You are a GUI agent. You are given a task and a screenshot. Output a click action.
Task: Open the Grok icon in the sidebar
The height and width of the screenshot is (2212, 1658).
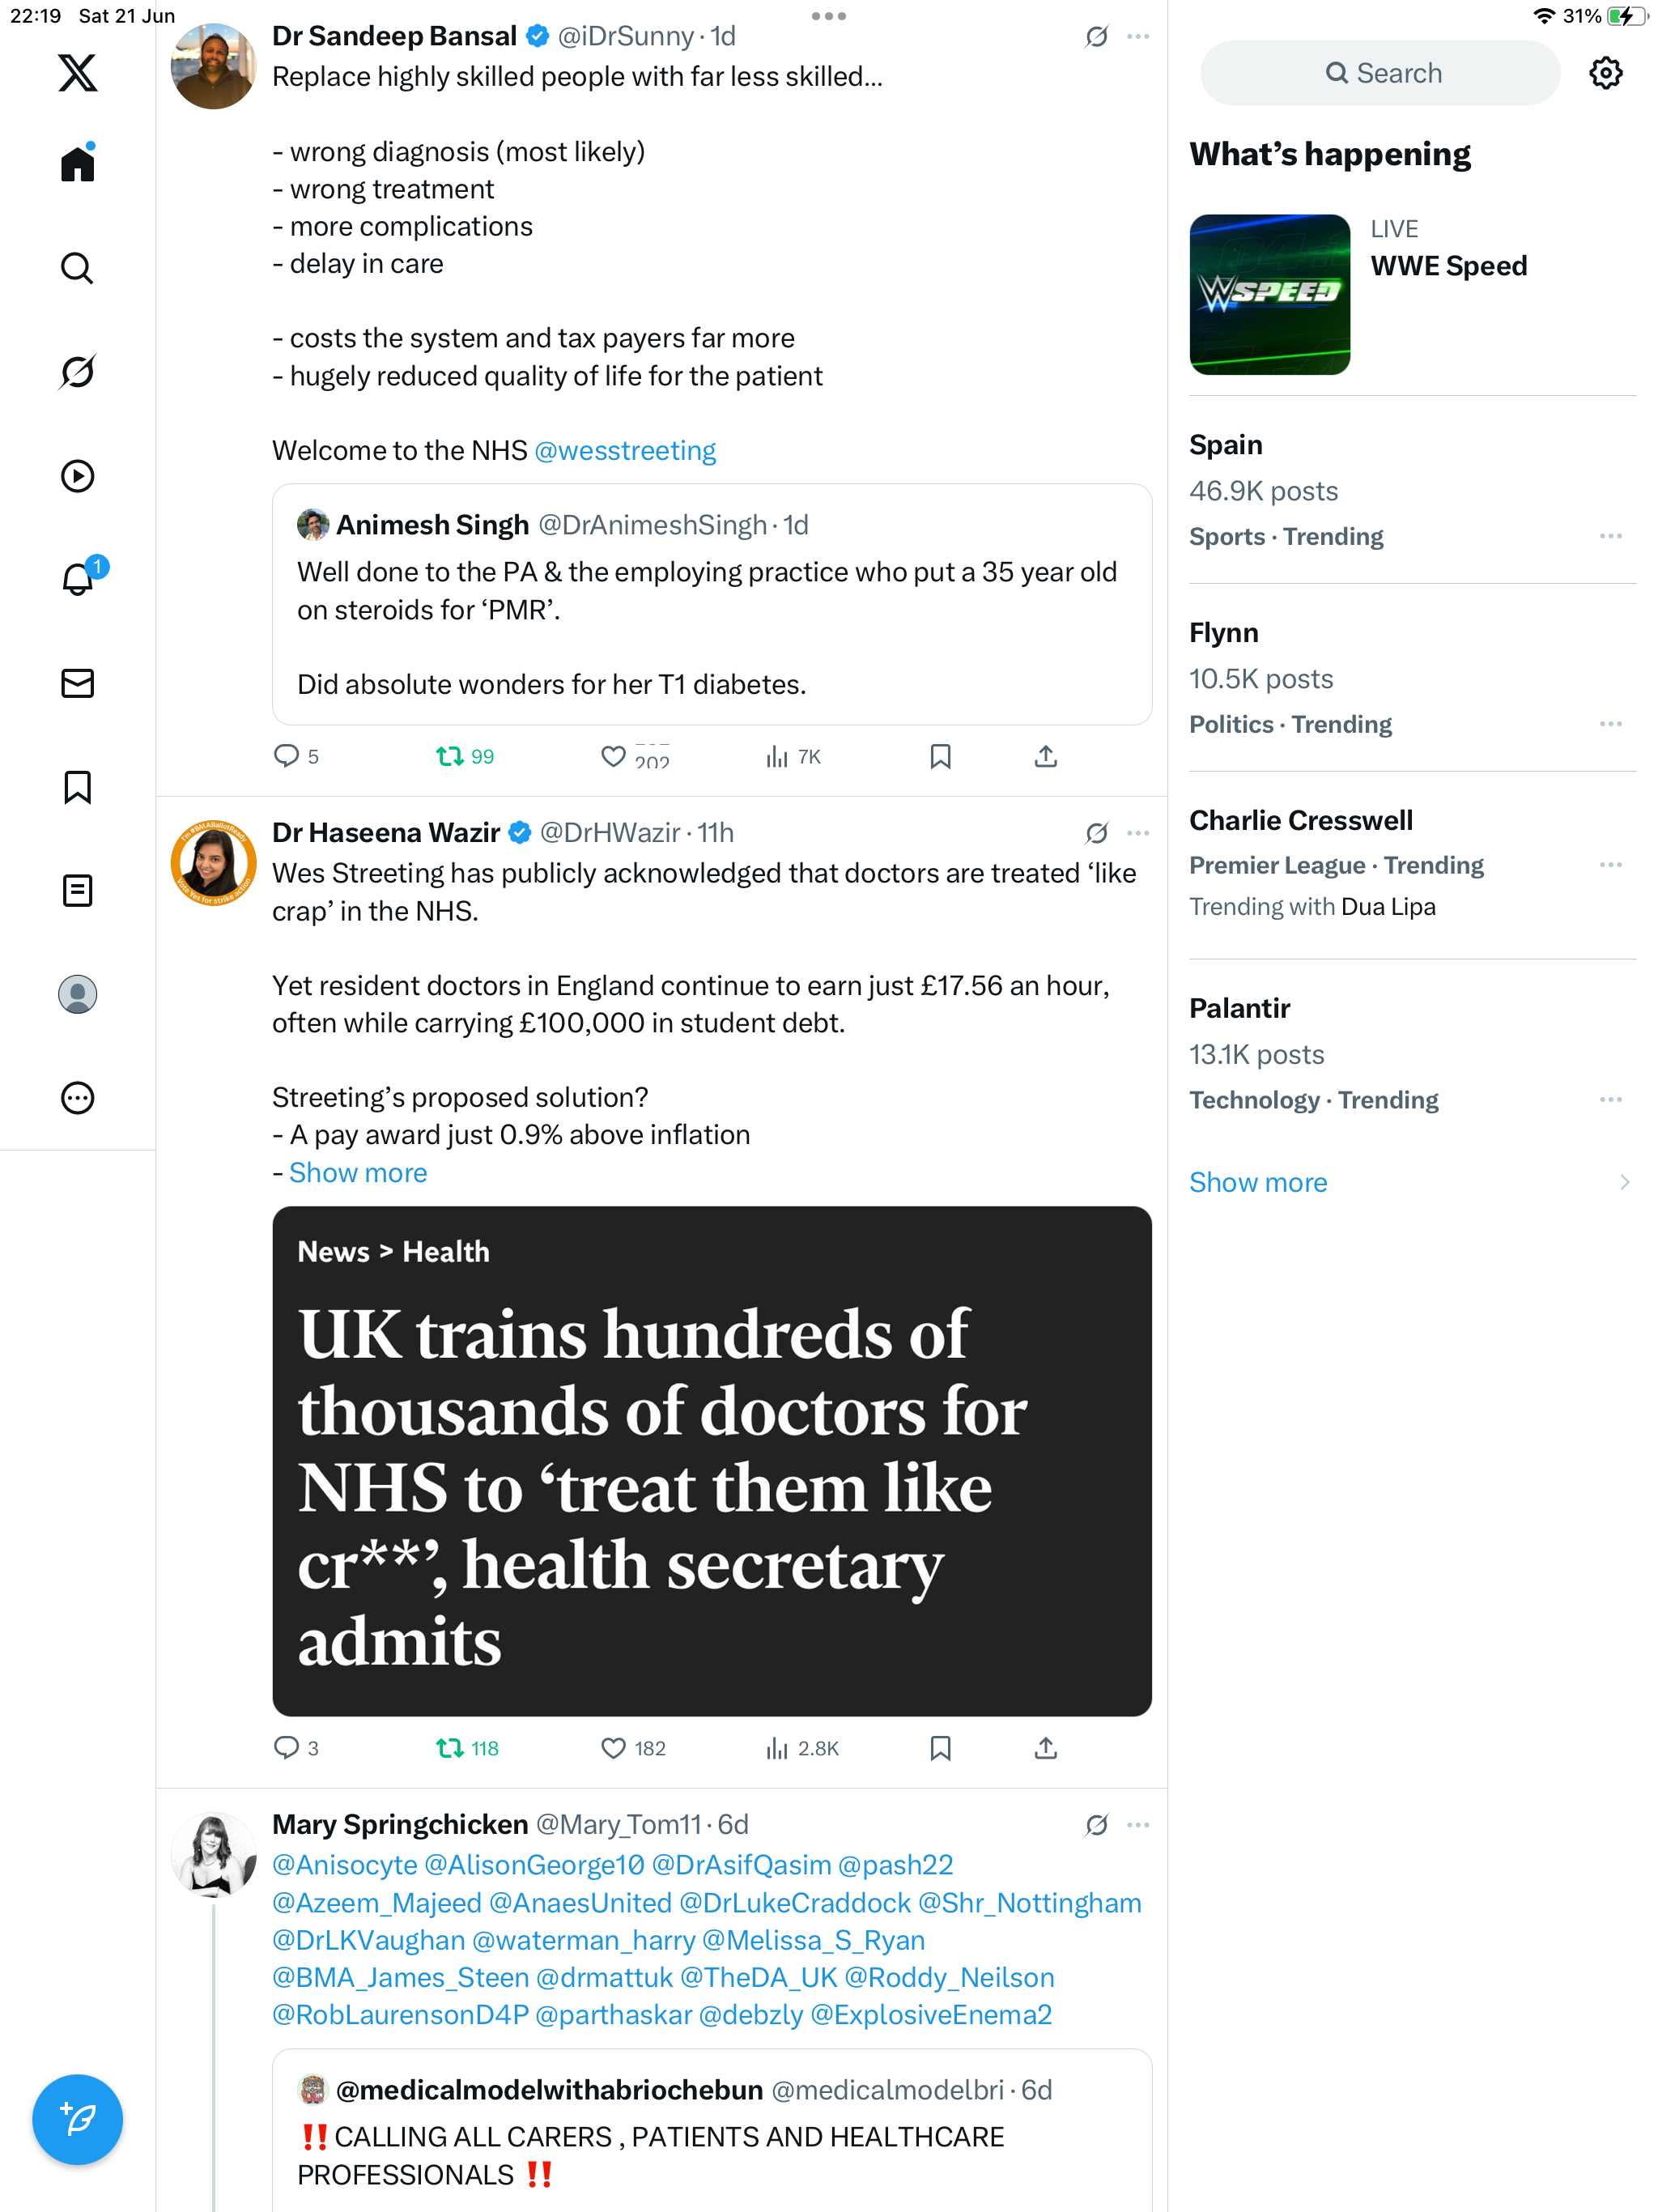(77, 371)
